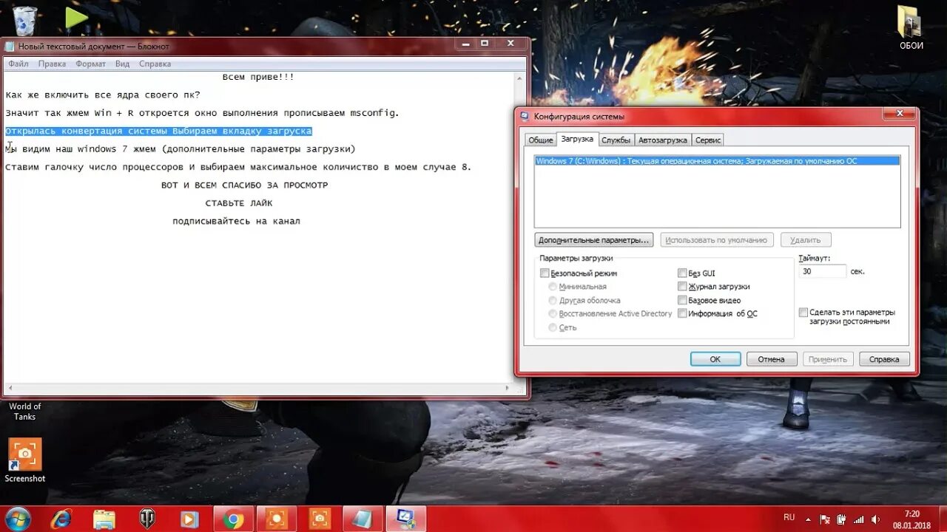Select Сеть radio option
This screenshot has width=947, height=532.
point(553,327)
